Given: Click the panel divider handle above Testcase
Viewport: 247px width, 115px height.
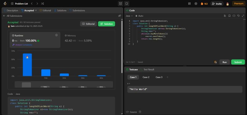Looking at the screenshot, I should pos(185,66).
